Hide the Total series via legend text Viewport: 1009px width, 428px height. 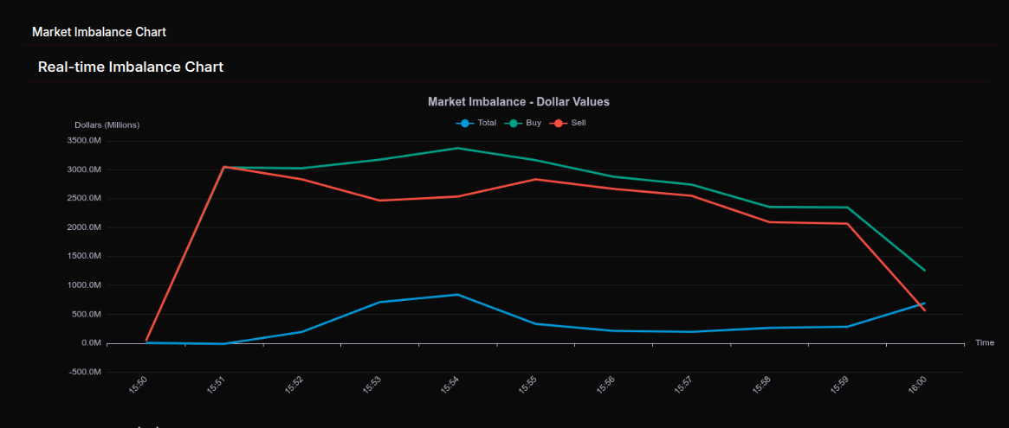click(x=487, y=123)
